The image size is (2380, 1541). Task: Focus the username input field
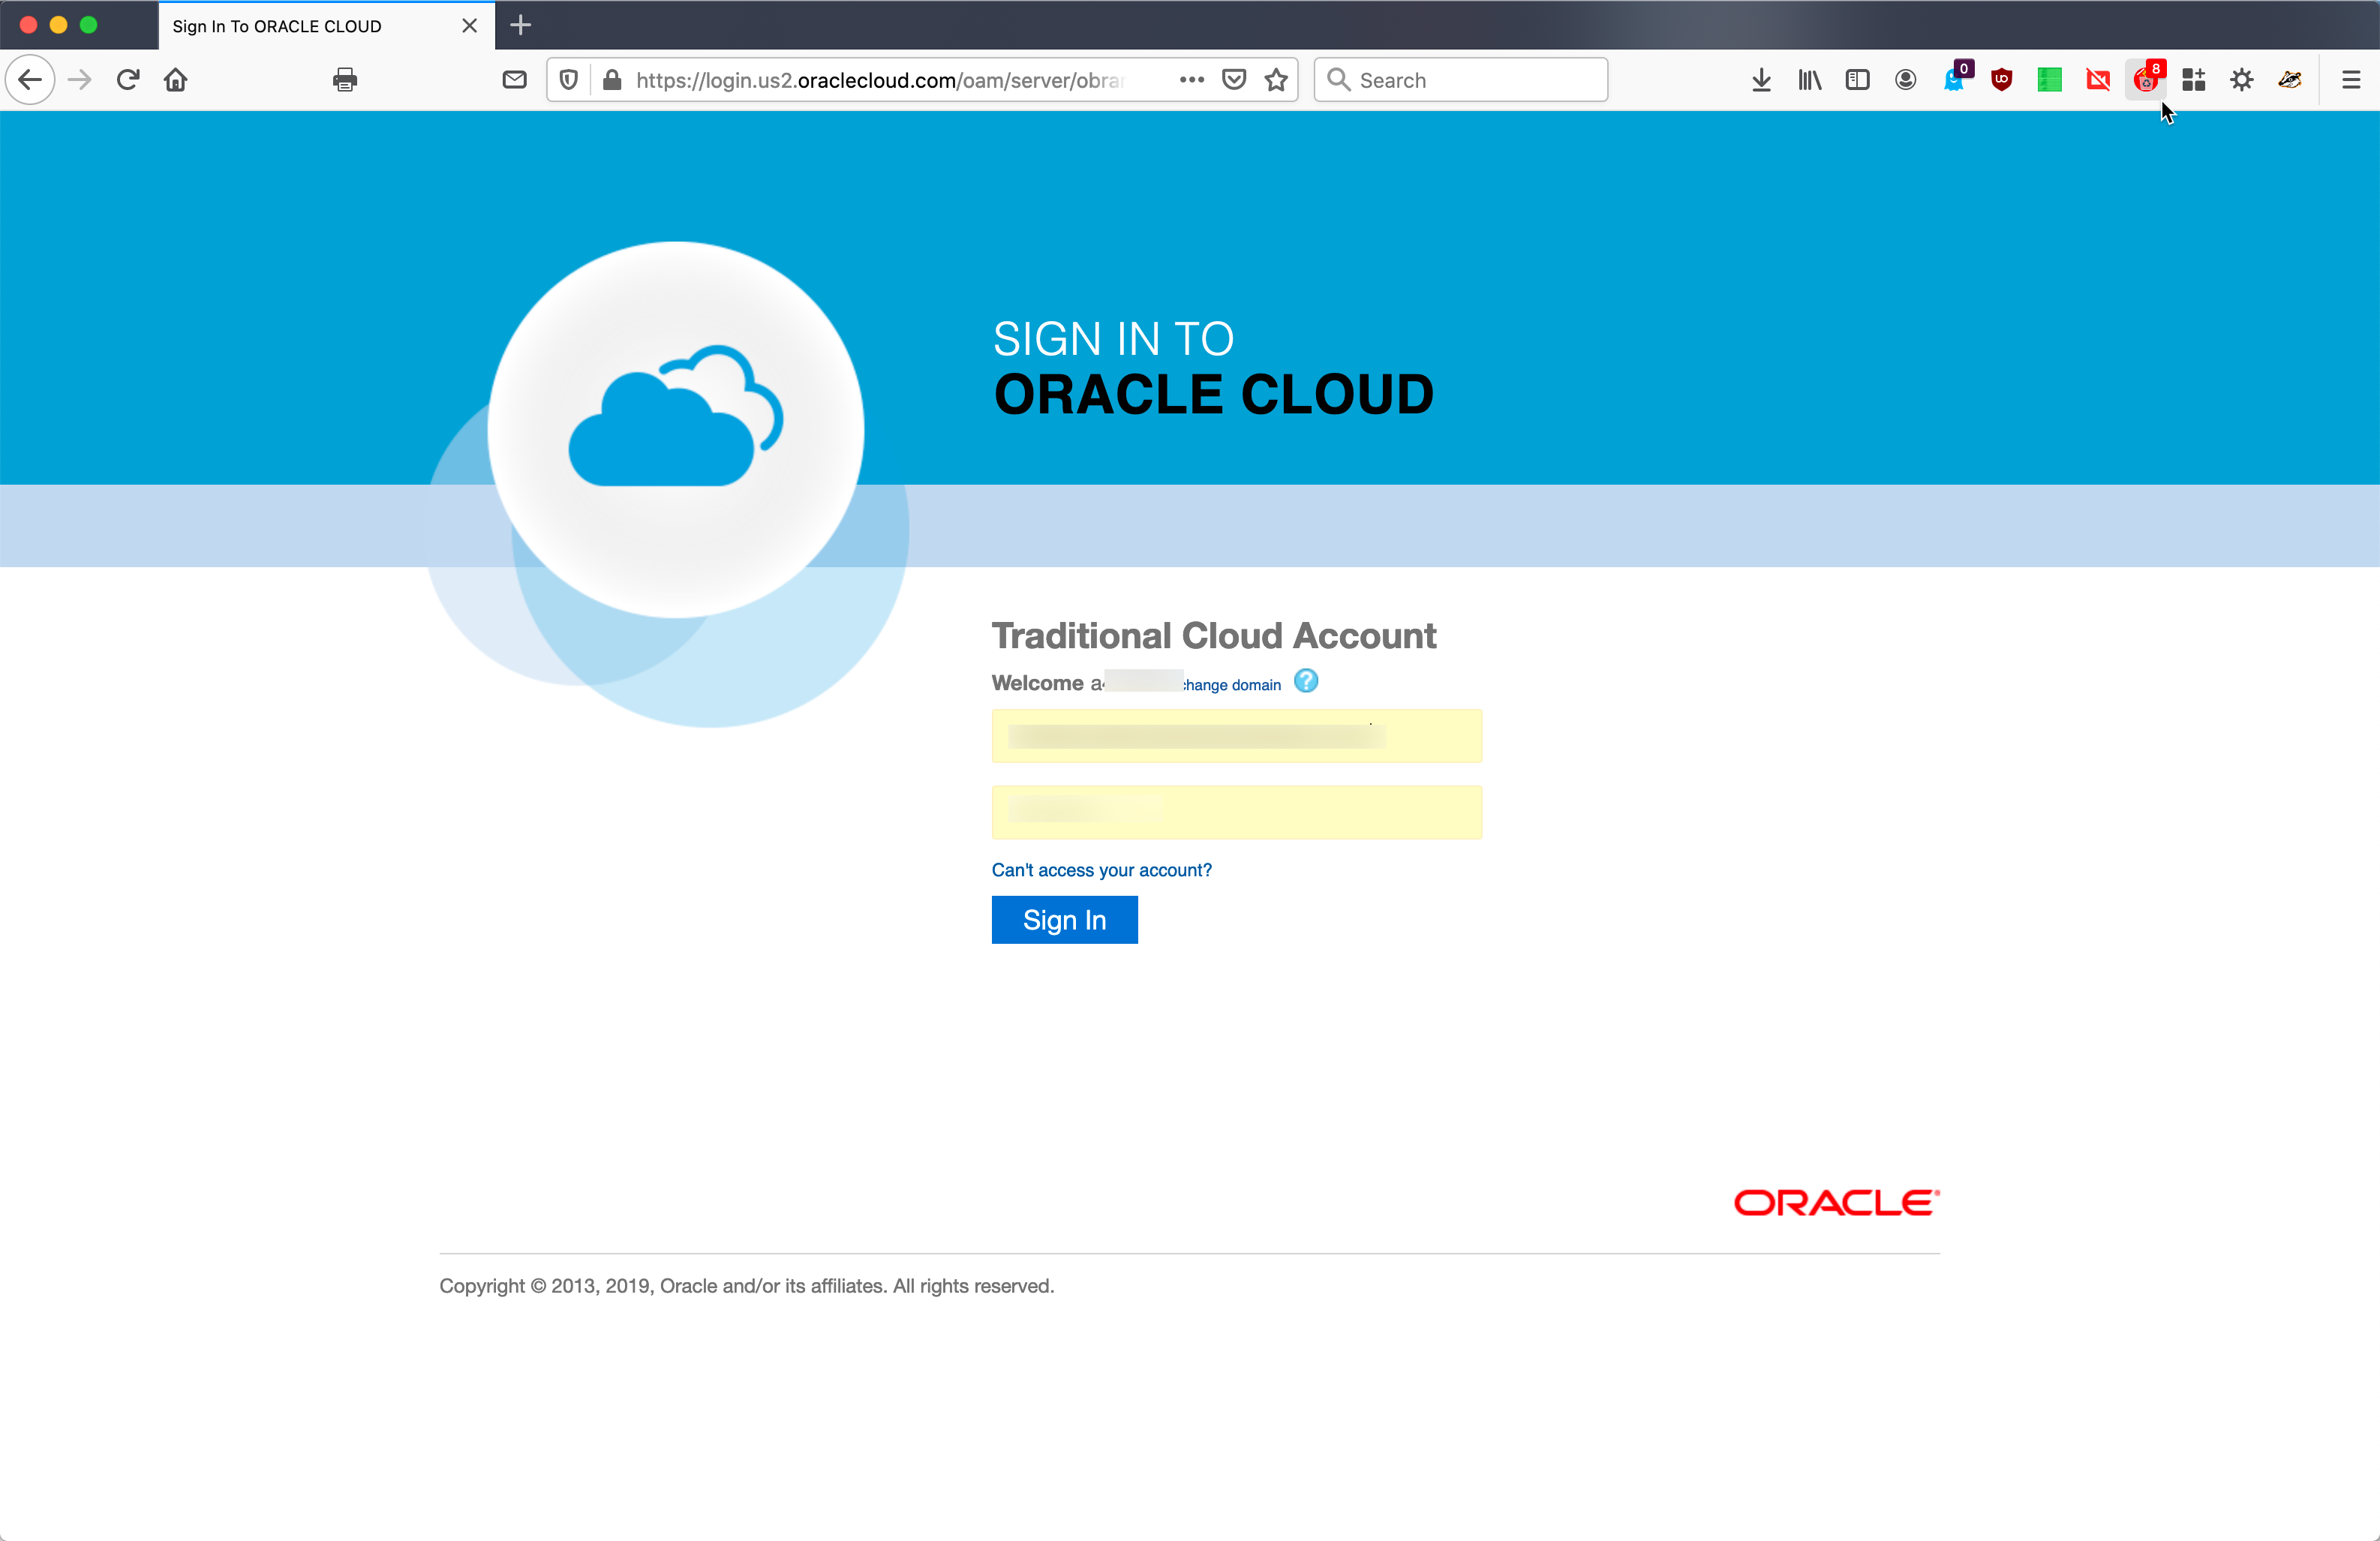[x=1237, y=736]
